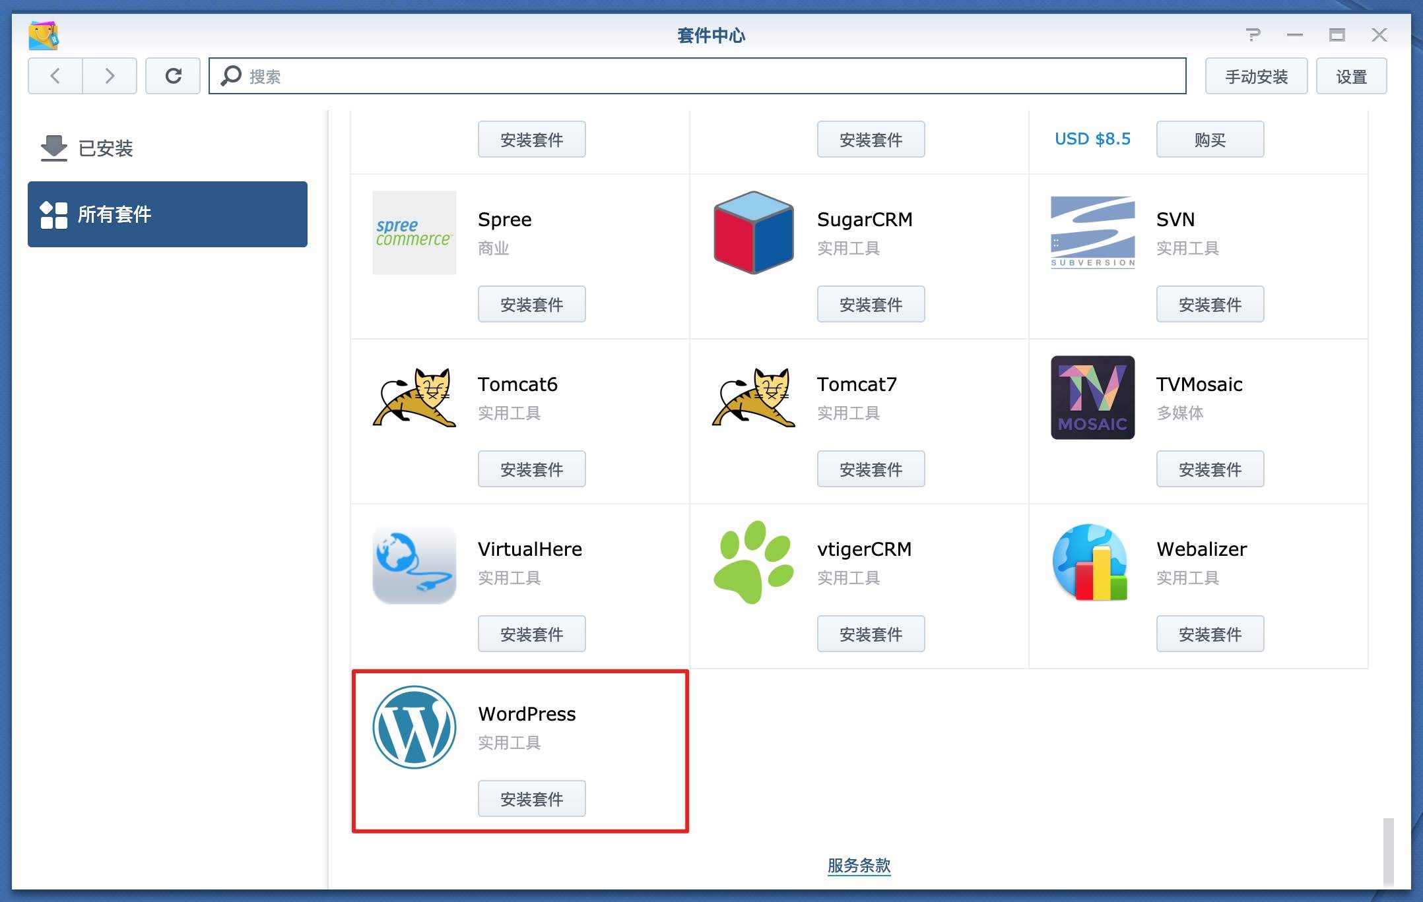Select the TVMosaic package icon

[x=1092, y=397]
